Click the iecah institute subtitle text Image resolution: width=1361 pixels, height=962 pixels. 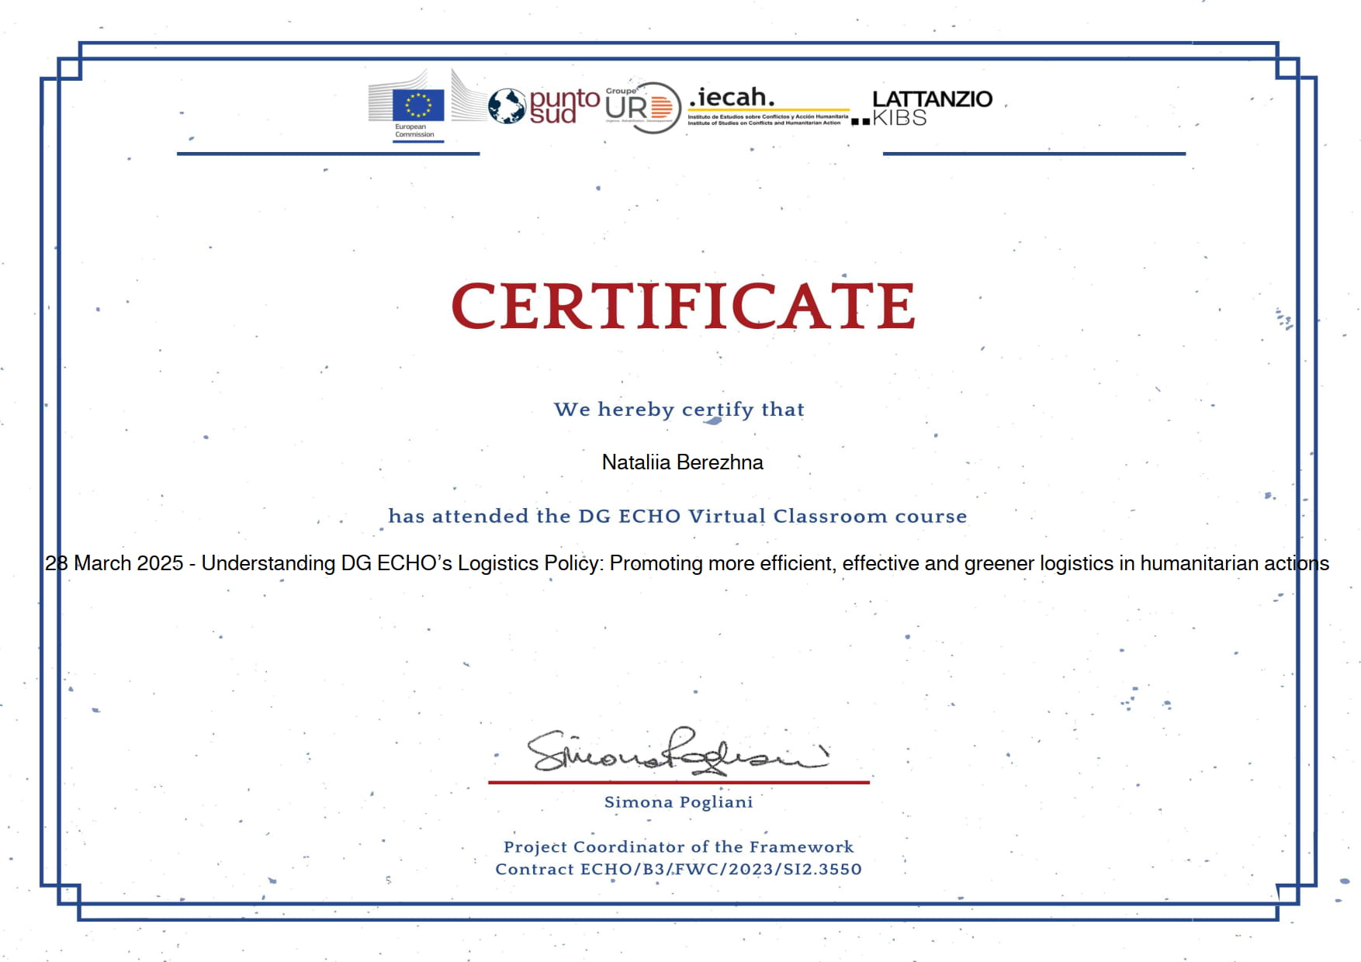(x=767, y=119)
